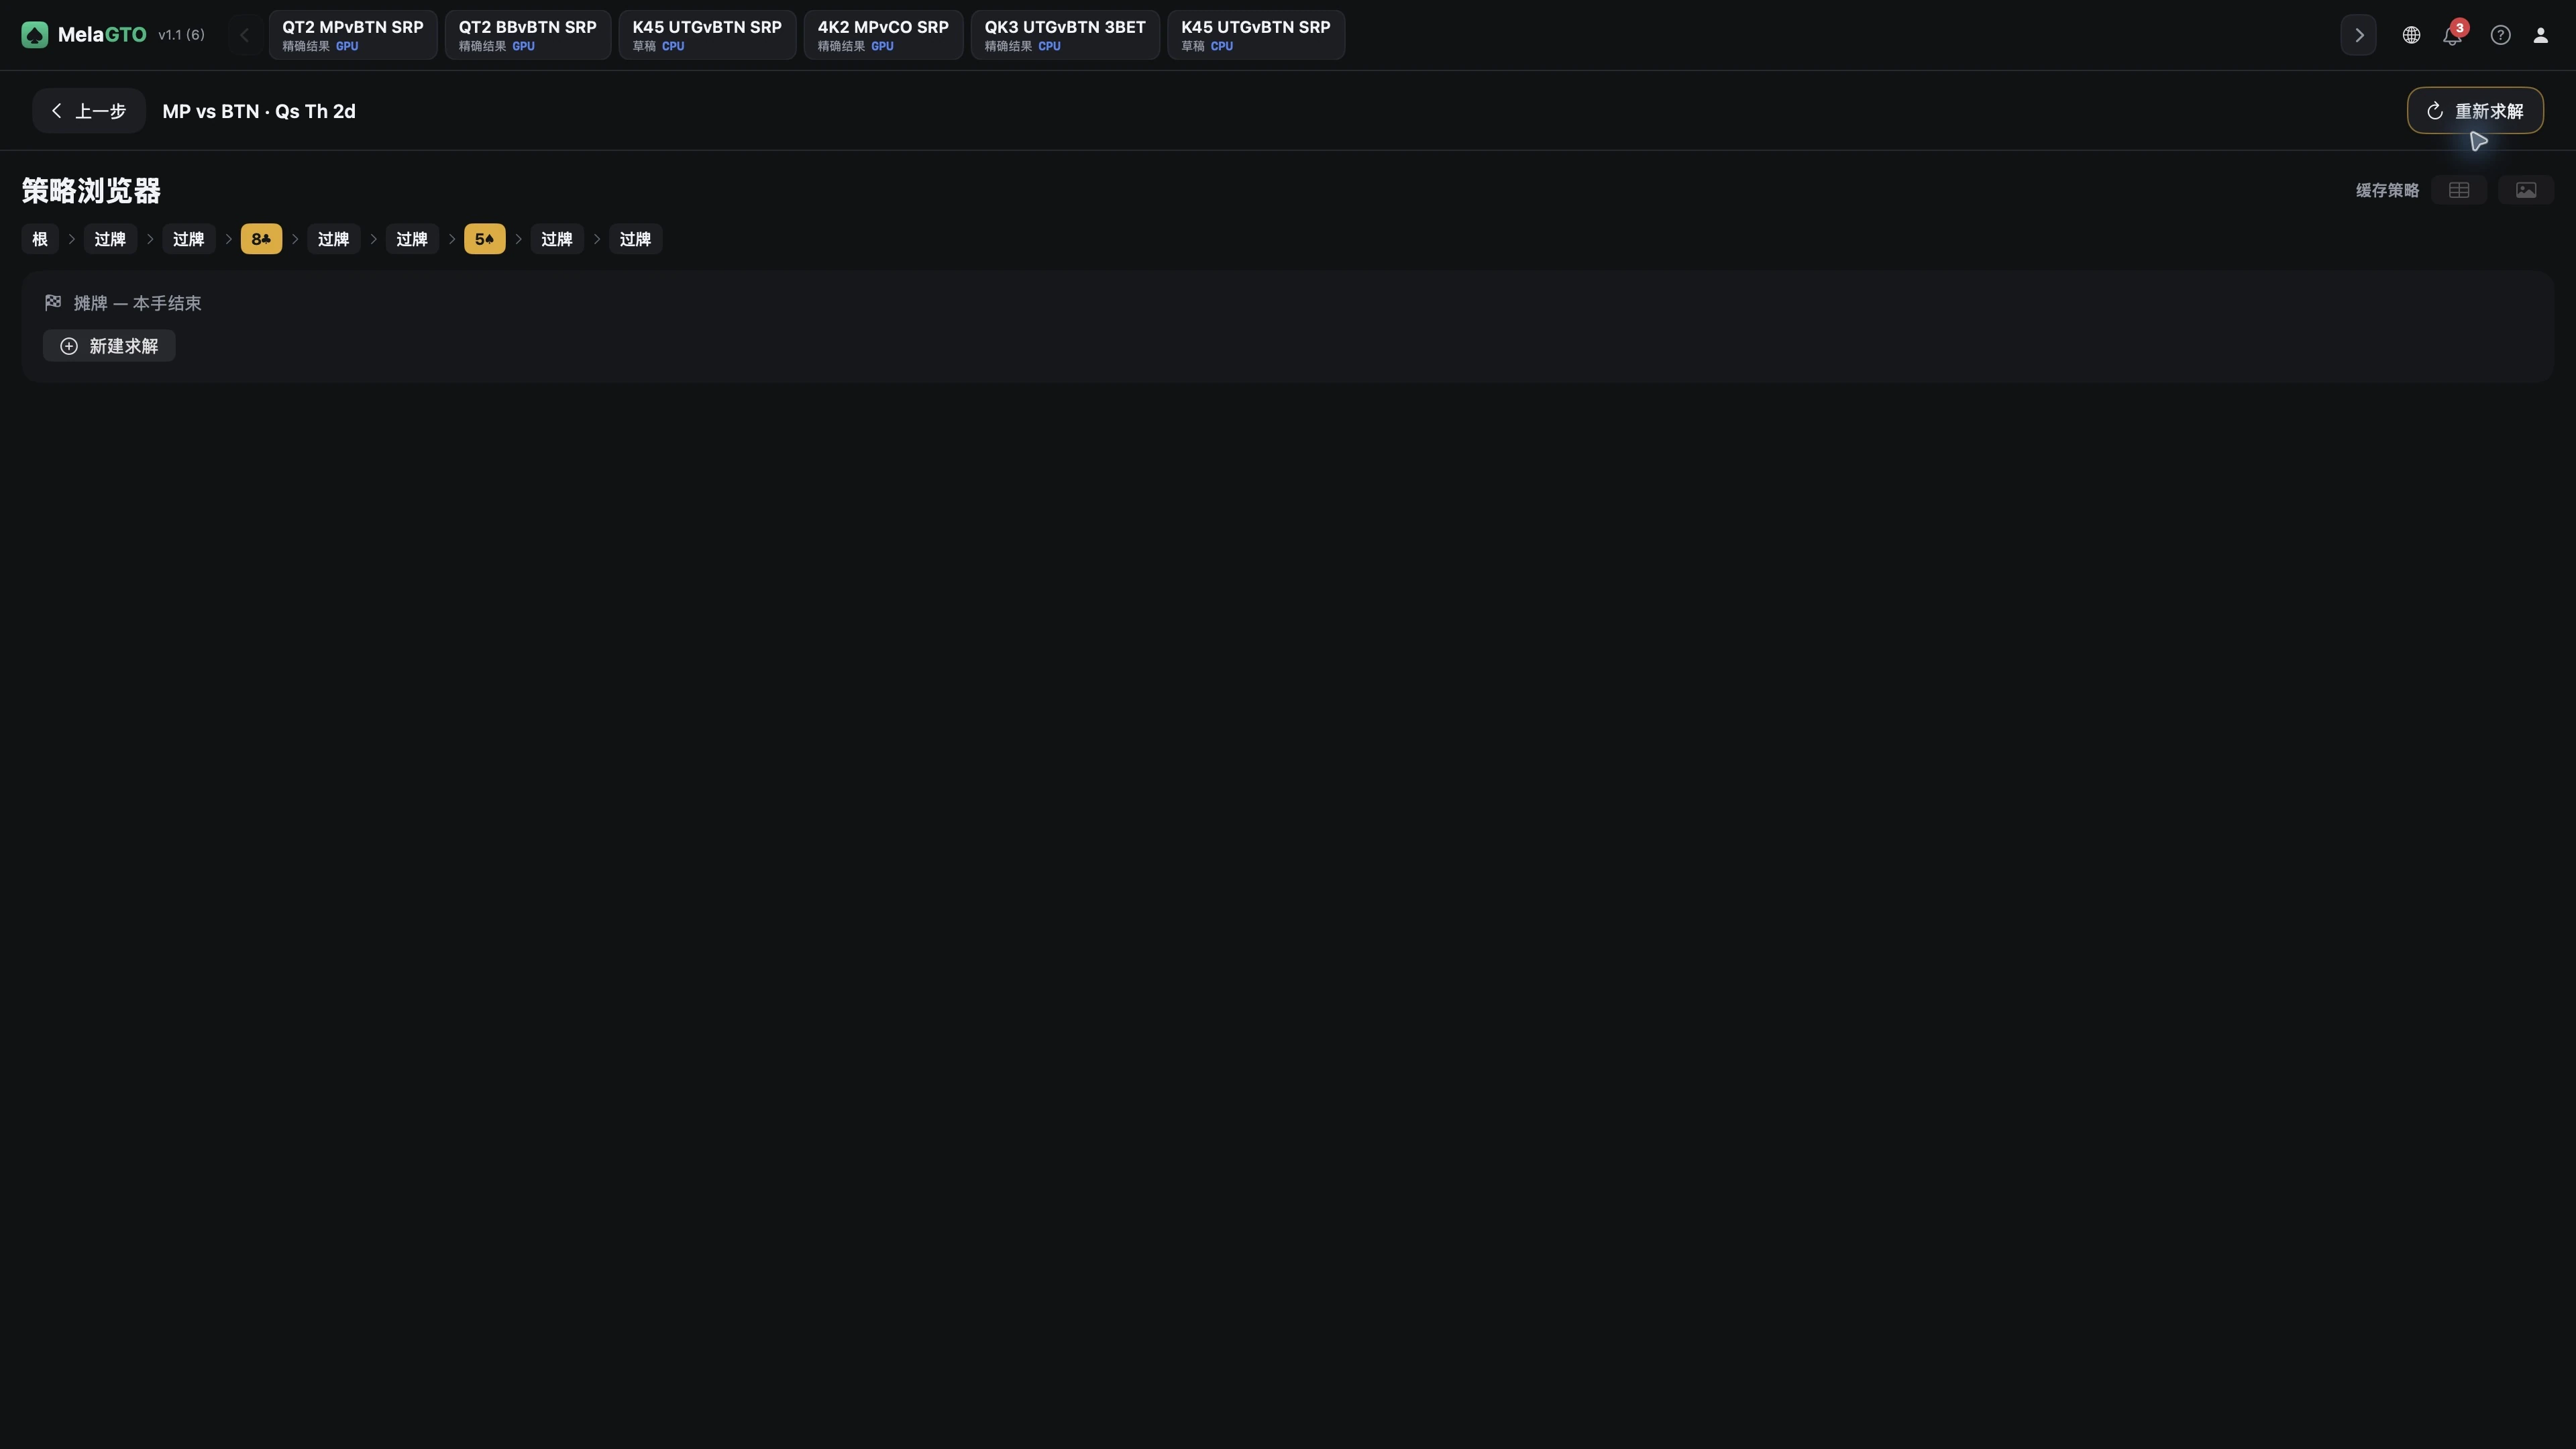Open the first K45 UTGvBTN SRP tab
Image resolution: width=2576 pixels, height=1449 pixels.
point(707,35)
